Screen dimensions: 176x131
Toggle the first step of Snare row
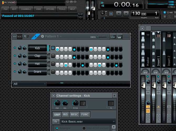tap(57, 73)
